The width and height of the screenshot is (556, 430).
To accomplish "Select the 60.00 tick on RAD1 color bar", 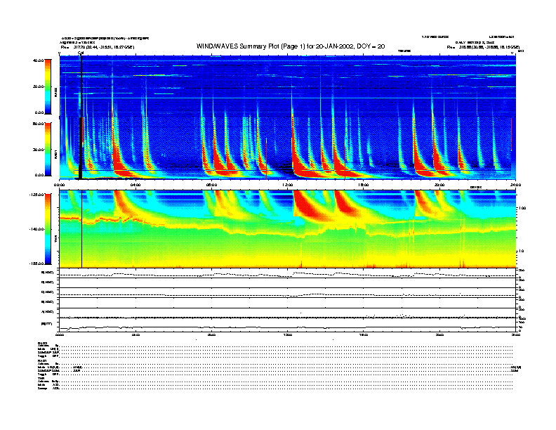I will coord(38,124).
